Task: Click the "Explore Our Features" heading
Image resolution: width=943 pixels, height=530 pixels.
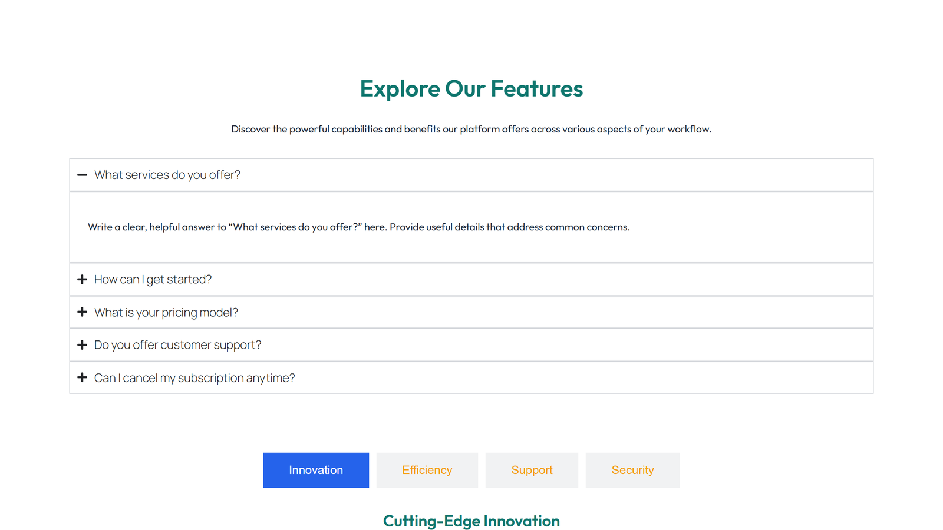Action: [x=471, y=89]
